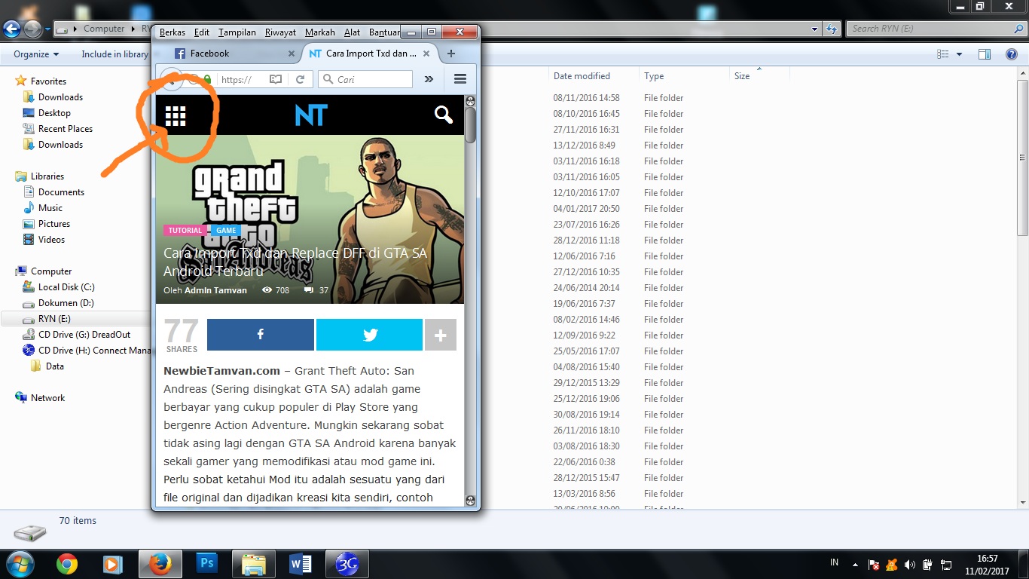Open the Tampilan menu in Firefox
This screenshot has width=1029, height=579.
click(x=237, y=32)
